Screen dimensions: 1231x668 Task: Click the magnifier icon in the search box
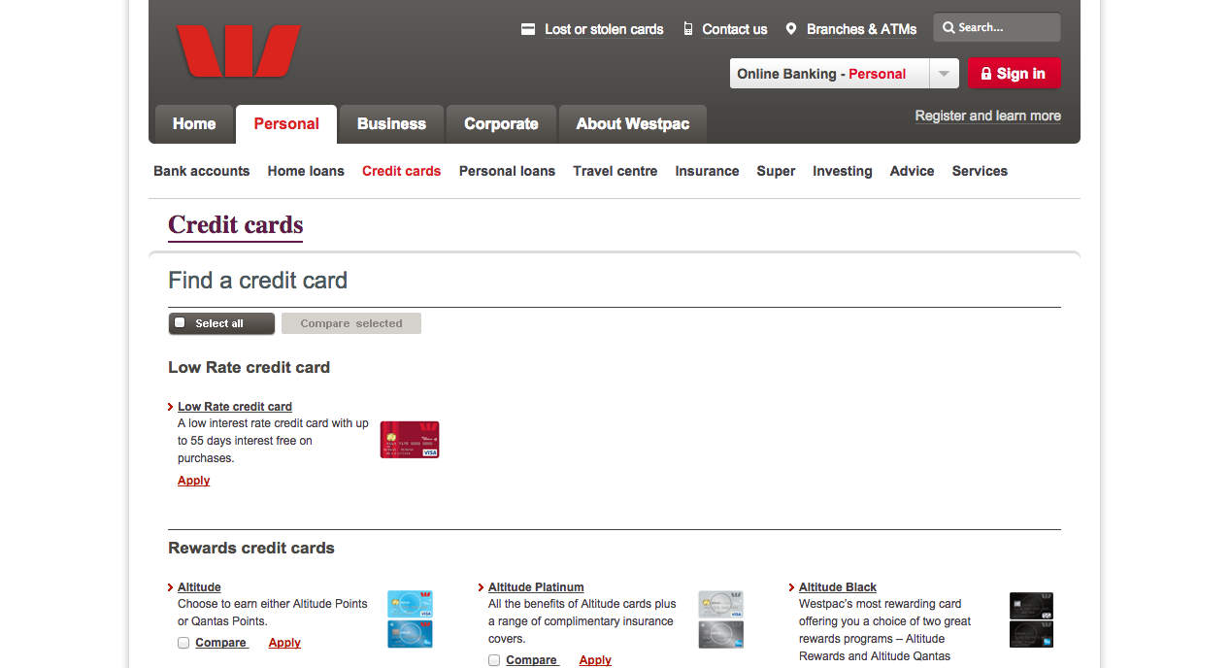click(948, 27)
